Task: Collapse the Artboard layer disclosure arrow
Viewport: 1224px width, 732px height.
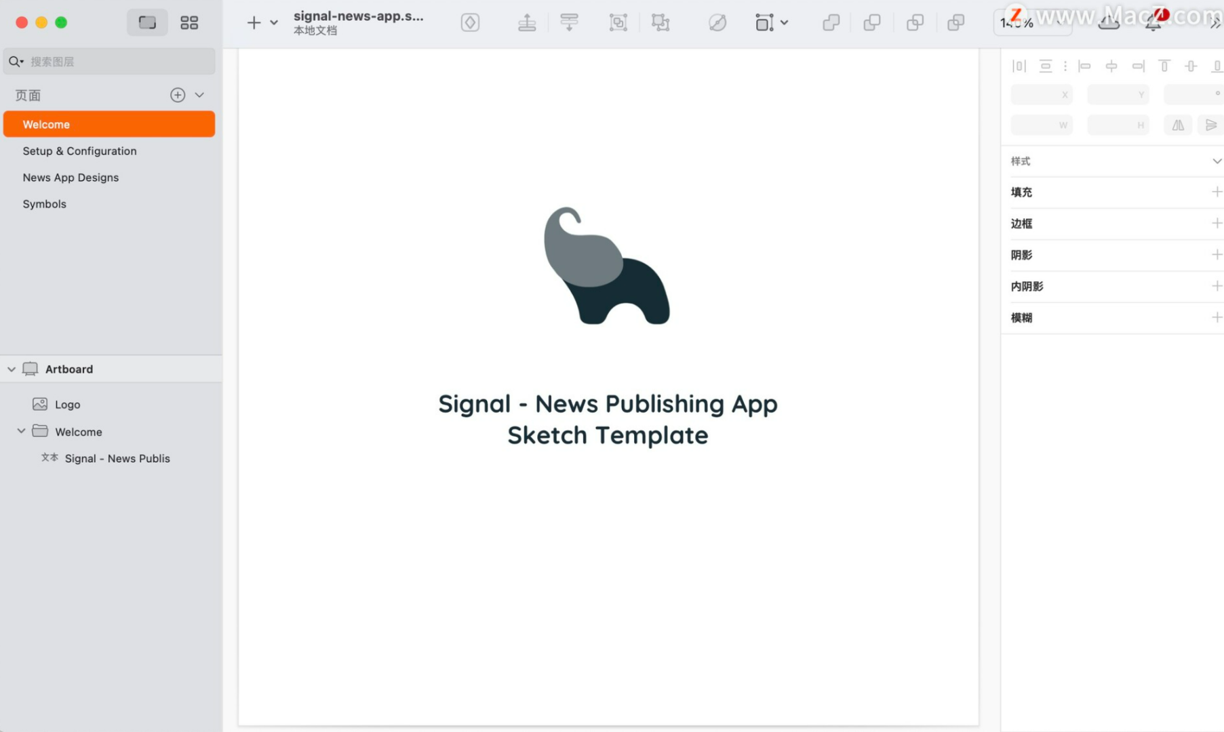Action: [12, 369]
